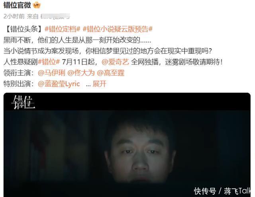Open the @高至霆 profile mention
Image resolution: width=255 pixels, height=197 pixels.
click(111, 73)
